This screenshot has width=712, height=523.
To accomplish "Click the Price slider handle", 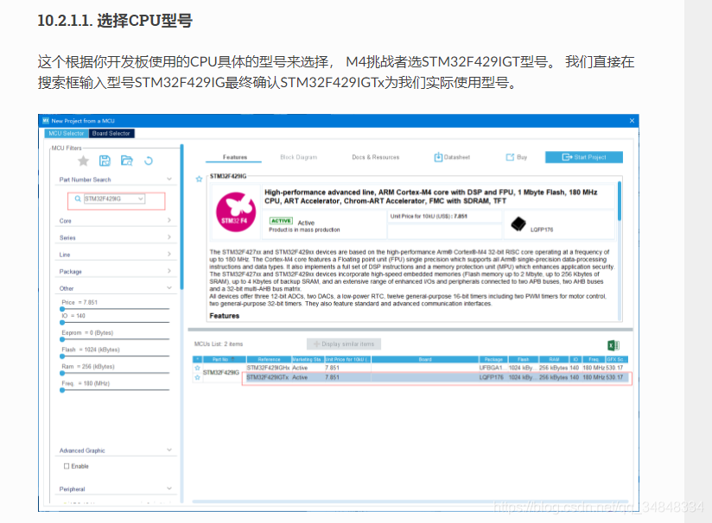I will [62, 309].
